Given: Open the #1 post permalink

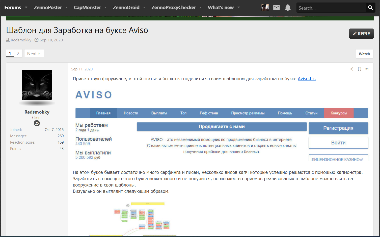Looking at the screenshot, I should (x=367, y=69).
